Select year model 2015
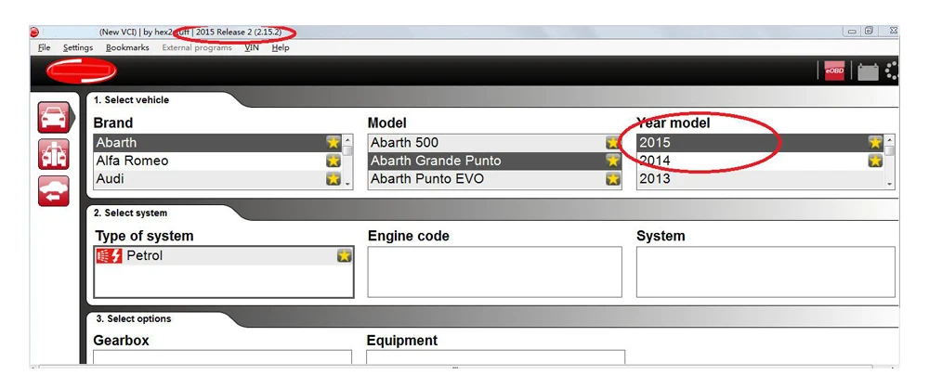This screenshot has width=929, height=375. coord(760,142)
